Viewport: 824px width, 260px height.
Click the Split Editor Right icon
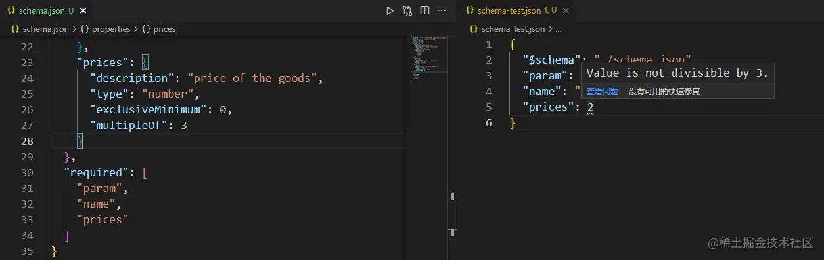[425, 10]
